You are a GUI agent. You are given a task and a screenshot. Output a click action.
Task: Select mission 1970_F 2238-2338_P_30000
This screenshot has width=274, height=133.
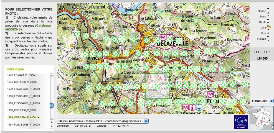[23, 89]
